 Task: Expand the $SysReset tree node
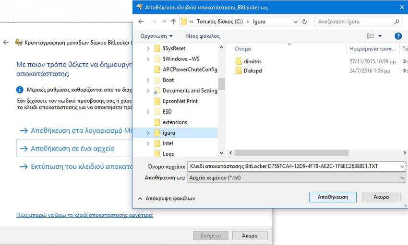pos(148,48)
